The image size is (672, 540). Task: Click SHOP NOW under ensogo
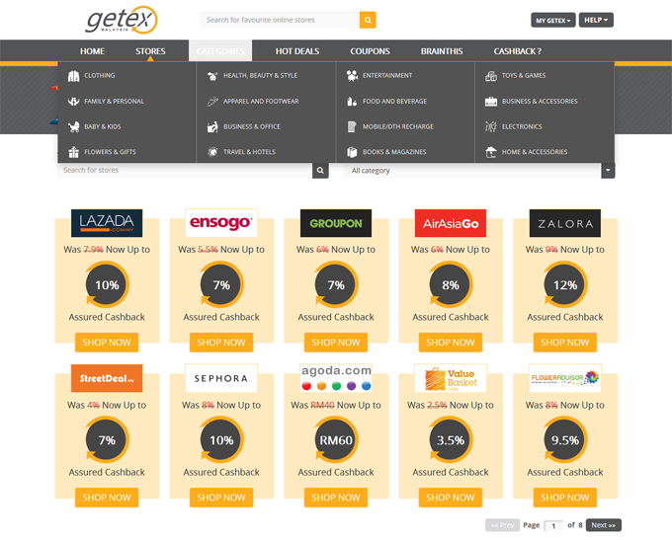click(x=221, y=343)
